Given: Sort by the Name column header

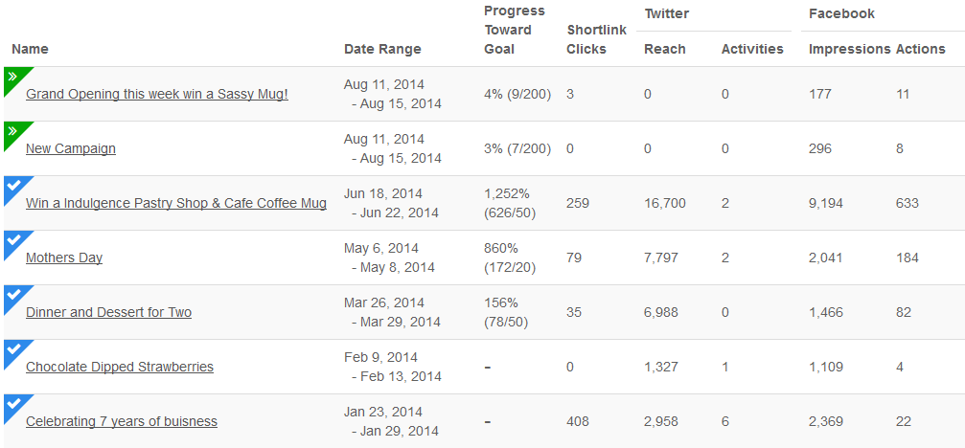Looking at the screenshot, I should click(x=30, y=49).
